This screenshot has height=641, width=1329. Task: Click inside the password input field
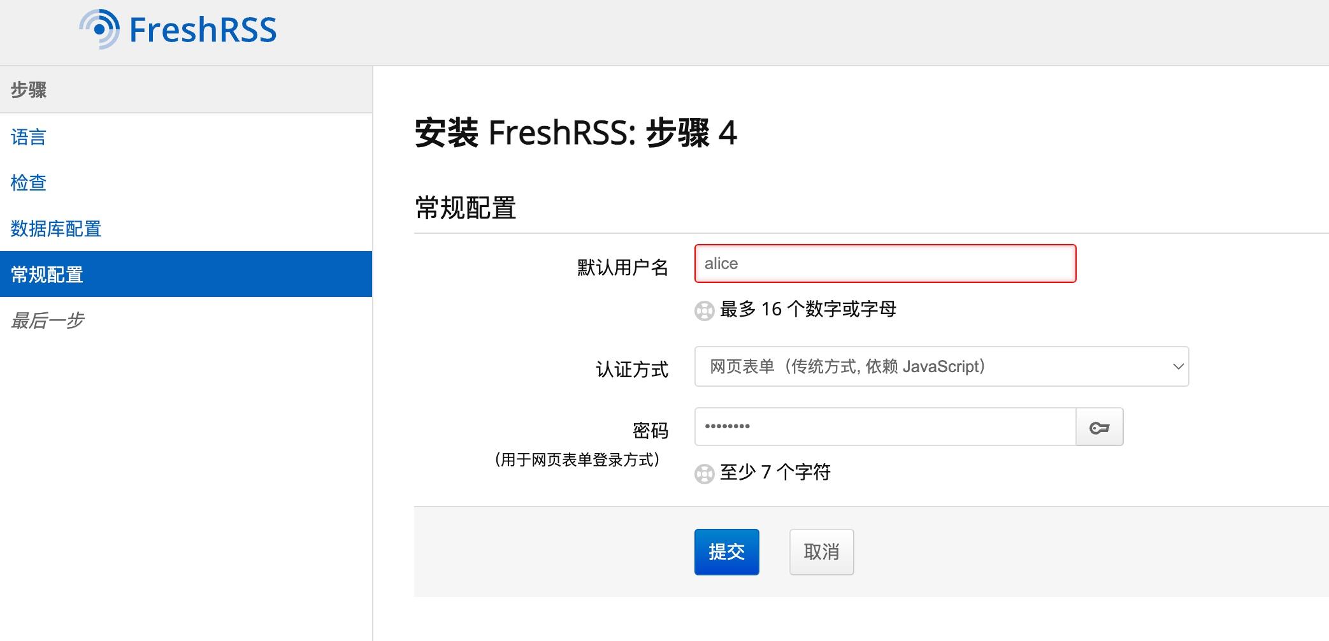(x=886, y=426)
